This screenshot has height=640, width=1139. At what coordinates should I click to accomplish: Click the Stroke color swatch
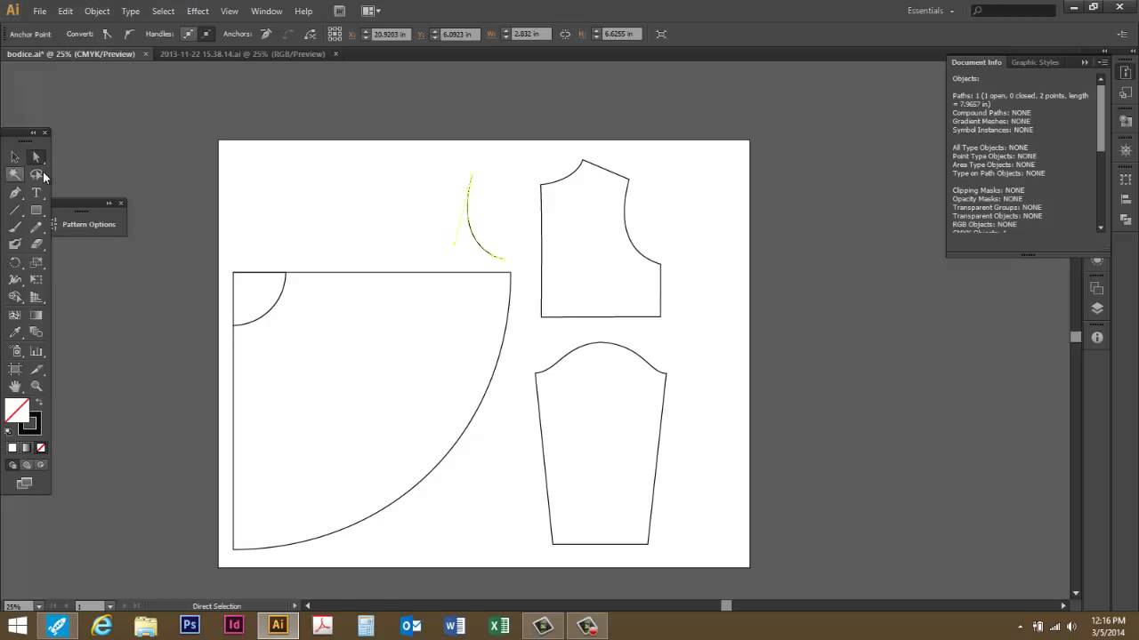point(29,423)
